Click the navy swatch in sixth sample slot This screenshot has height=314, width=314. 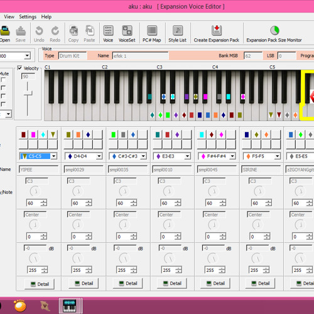click(x=247, y=134)
